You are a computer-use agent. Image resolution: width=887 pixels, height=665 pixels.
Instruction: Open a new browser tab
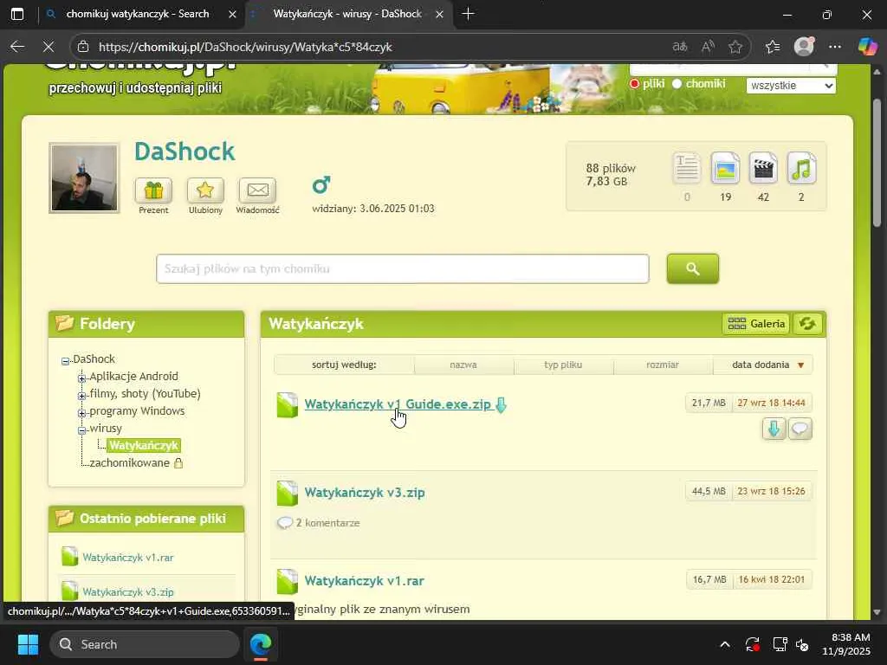[x=468, y=14]
